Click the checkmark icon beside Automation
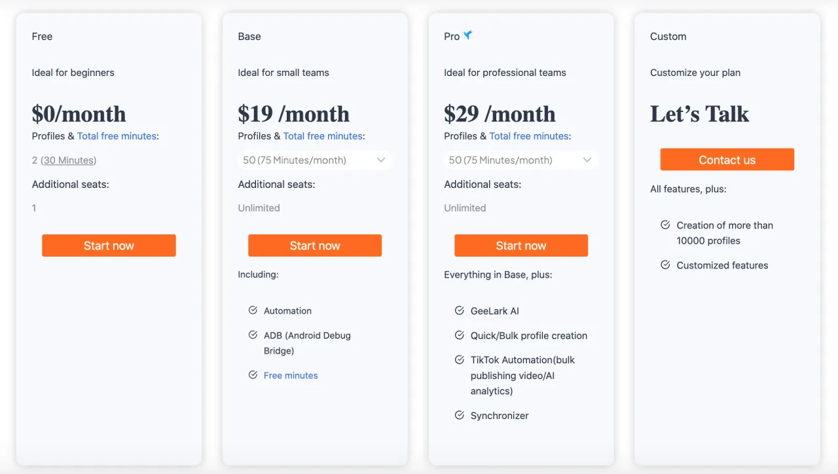Image resolution: width=838 pixels, height=474 pixels. coord(253,310)
